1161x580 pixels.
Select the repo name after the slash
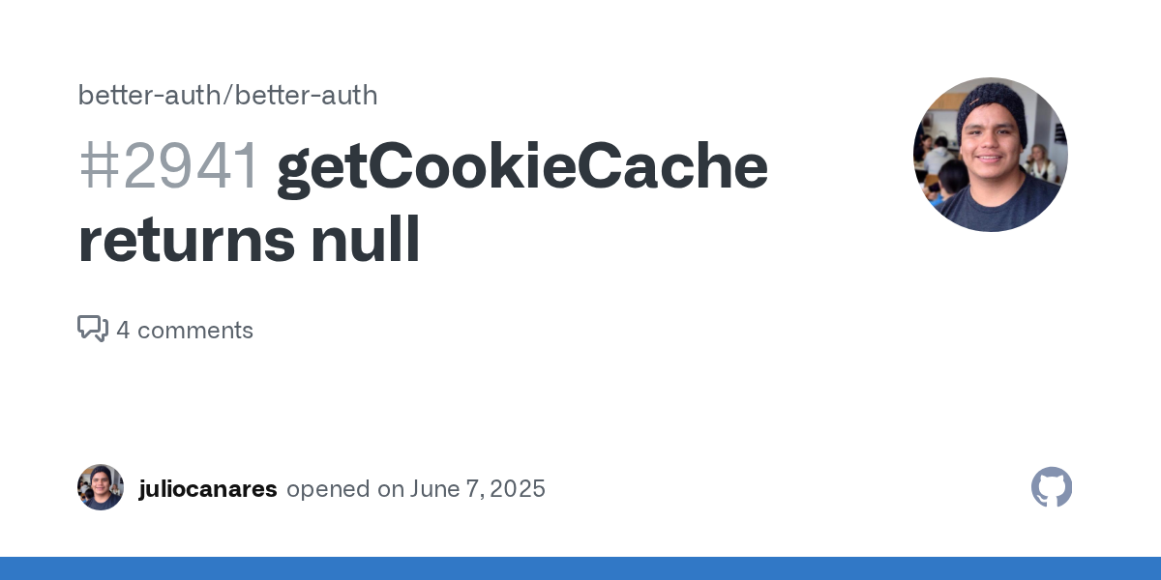306,95
